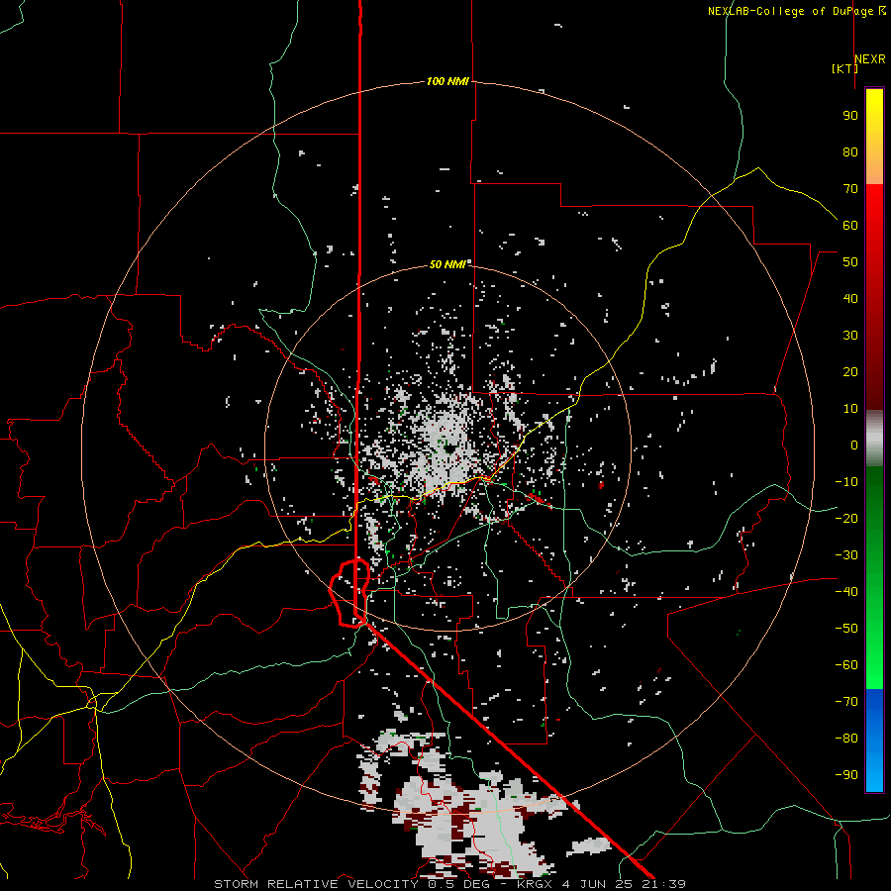This screenshot has width=891, height=891.
Task: Click the 0 knot scale label
Action: coord(854,445)
